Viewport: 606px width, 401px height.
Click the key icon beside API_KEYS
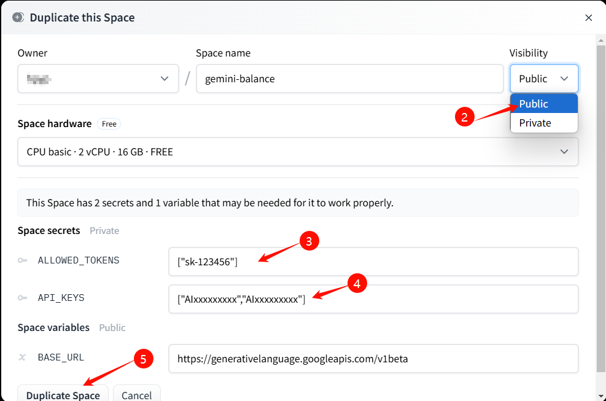pyautogui.click(x=23, y=298)
